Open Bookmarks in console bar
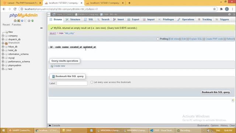This screenshot has height=133, width=236. pyautogui.click(x=203, y=126)
